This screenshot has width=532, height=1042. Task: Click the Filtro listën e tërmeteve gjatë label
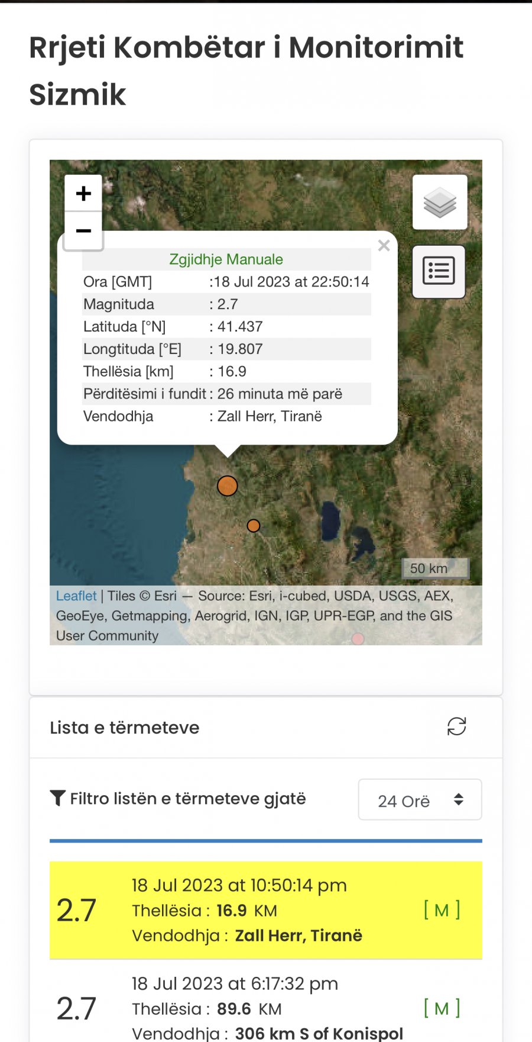coord(188,799)
